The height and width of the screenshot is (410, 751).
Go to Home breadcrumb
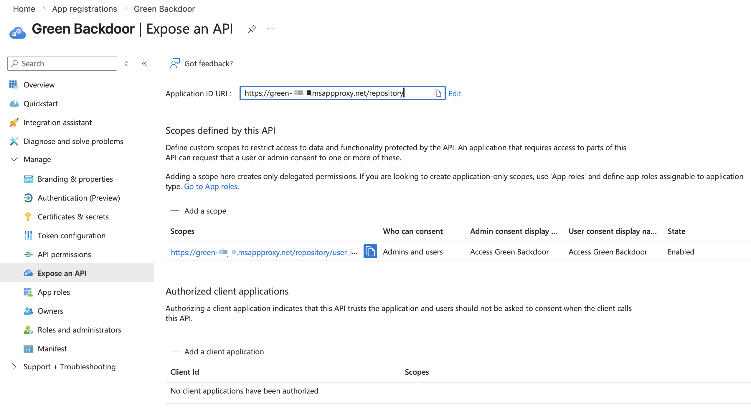click(24, 9)
